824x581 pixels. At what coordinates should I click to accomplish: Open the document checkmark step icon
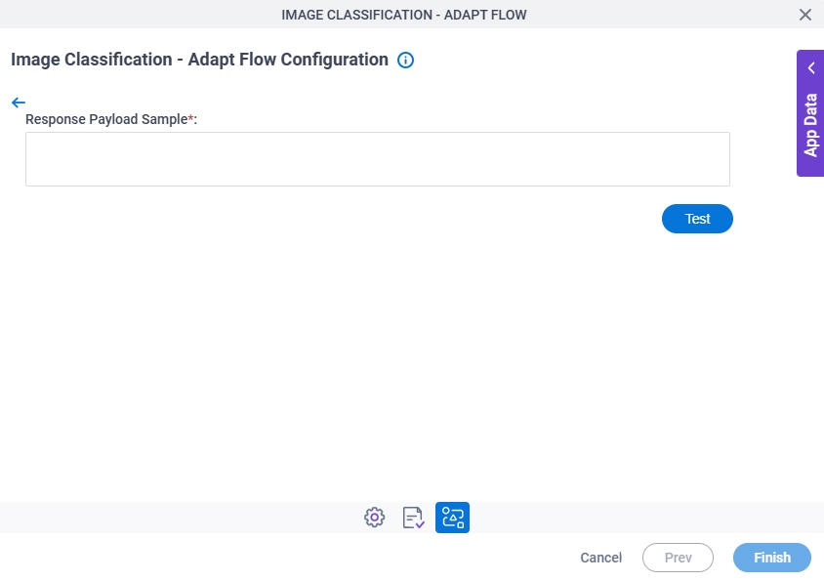pyautogui.click(x=414, y=518)
